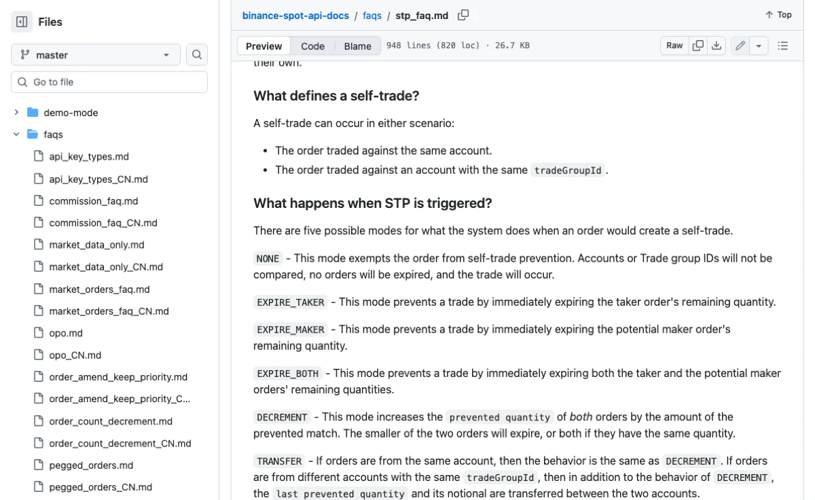Edit this file pencil icon
Screen dimensions: 815x500
(x=740, y=46)
